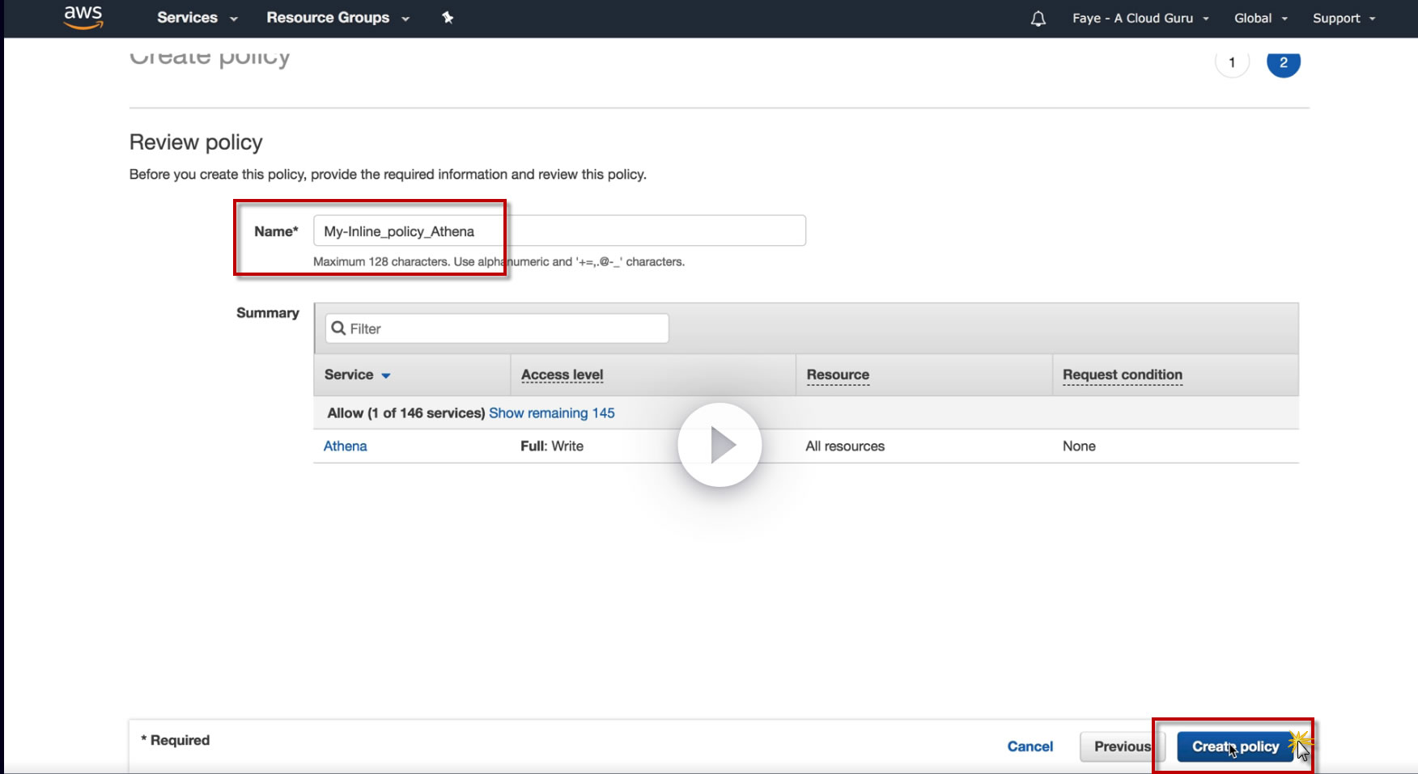Click the Filter search field
Viewport: 1418px width, 774px height.
coord(506,328)
